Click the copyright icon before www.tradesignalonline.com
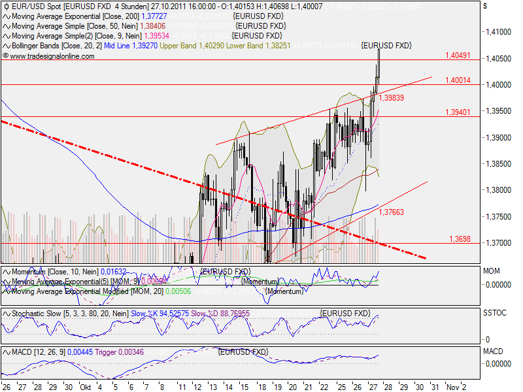Image resolution: width=523 pixels, height=392 pixels. coord(6,56)
